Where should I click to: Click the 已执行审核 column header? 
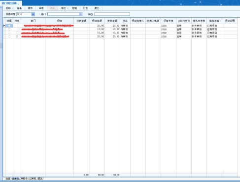(184, 21)
